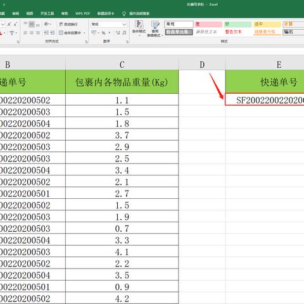Select the weight cell with value 1.1

coord(122,99)
